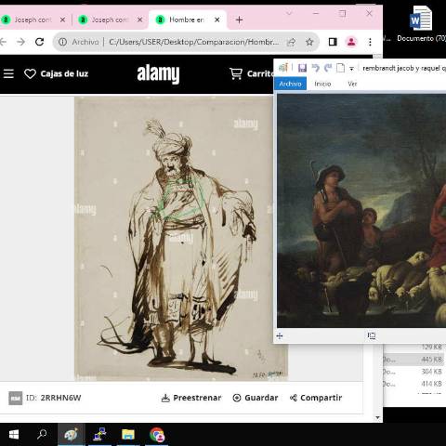The width and height of the screenshot is (446, 446).
Task: Open Inicio tab in Paint
Action: click(322, 84)
